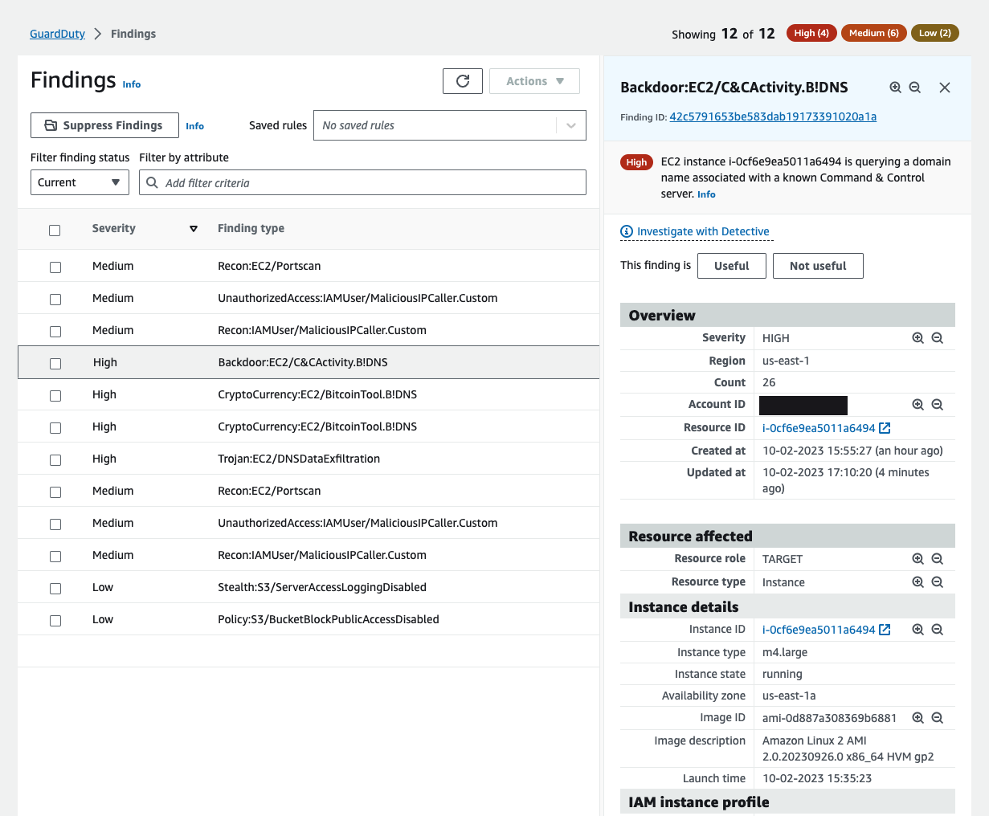Close the finding details panel
The width and height of the screenshot is (989, 816).
coord(945,88)
